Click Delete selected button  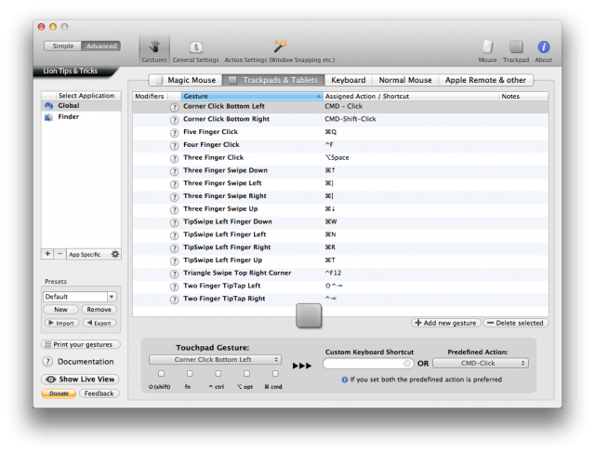point(516,323)
